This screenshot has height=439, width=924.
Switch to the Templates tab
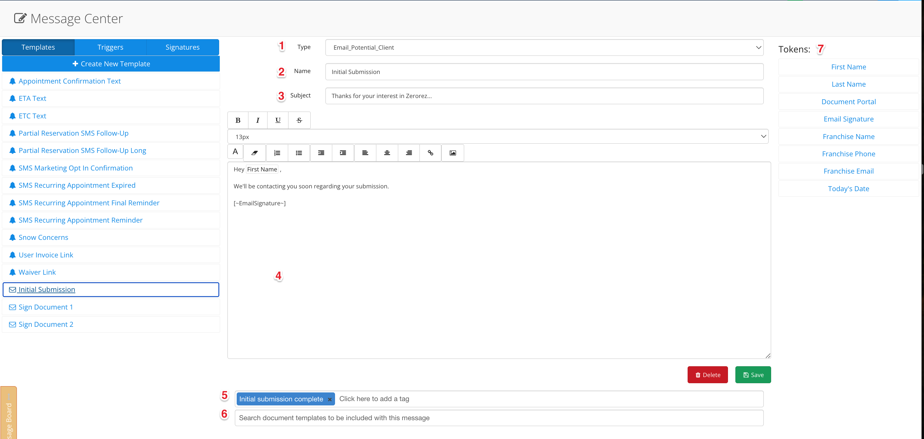38,47
